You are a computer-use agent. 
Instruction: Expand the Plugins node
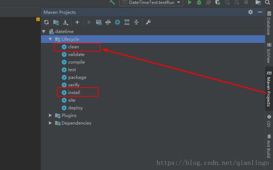pos(50,115)
